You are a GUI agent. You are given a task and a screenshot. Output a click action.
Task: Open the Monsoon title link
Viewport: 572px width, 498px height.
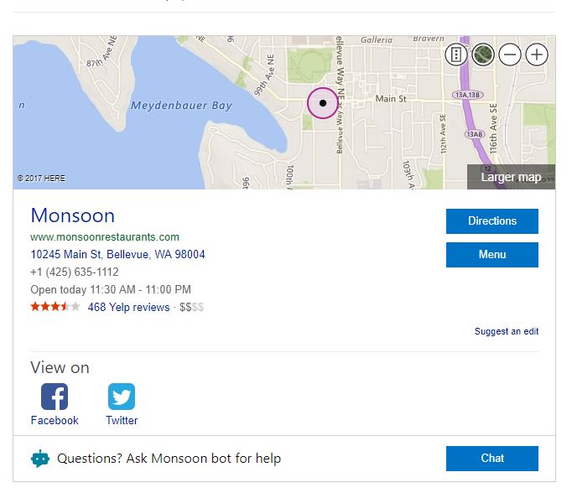(x=73, y=215)
